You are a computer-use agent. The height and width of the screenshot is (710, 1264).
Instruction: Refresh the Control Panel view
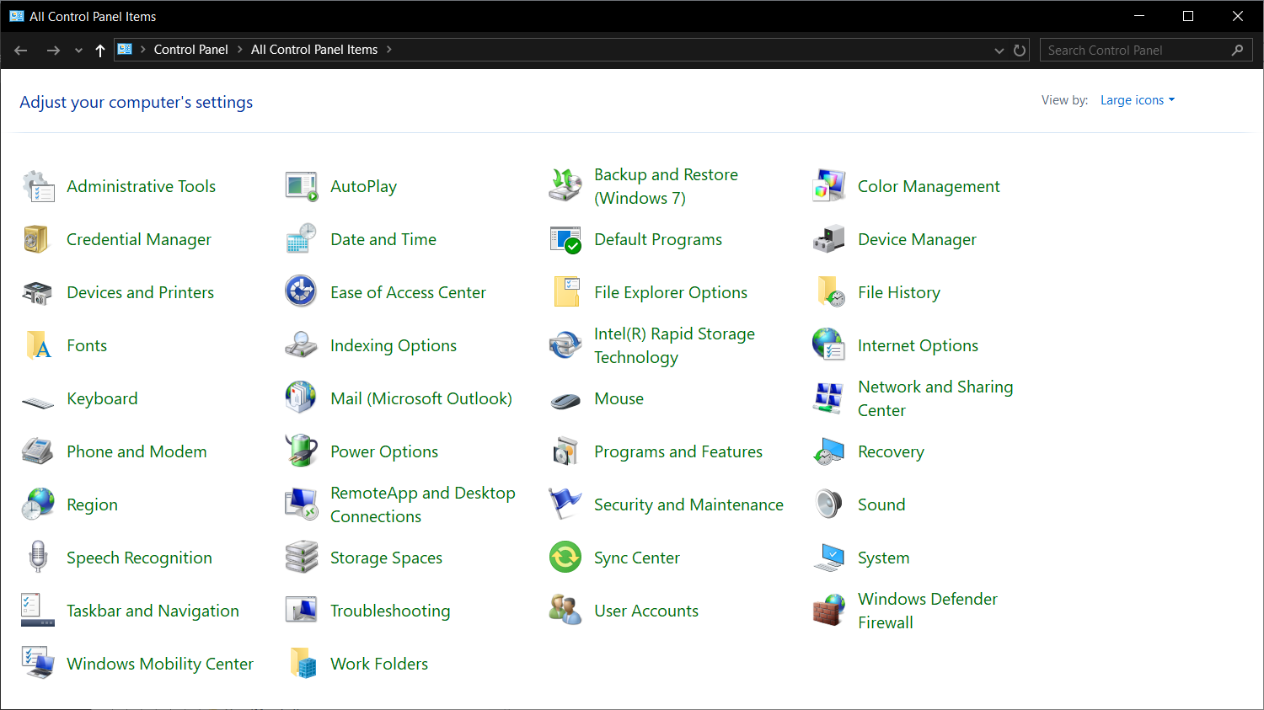click(1020, 51)
